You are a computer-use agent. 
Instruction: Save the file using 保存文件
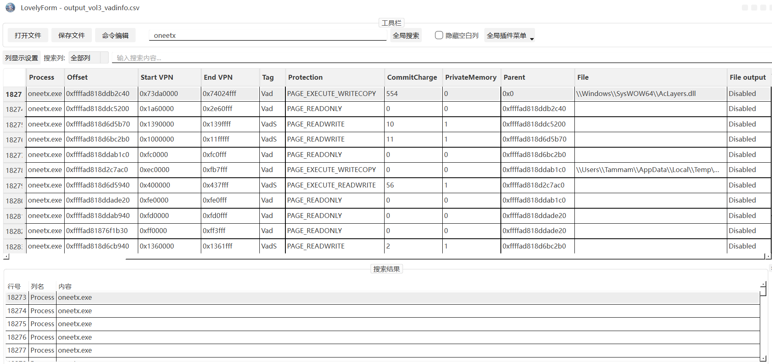click(x=72, y=35)
